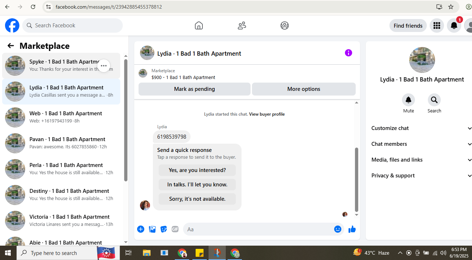Open the Windows Start button
The image size is (472, 260).
coord(8,253)
